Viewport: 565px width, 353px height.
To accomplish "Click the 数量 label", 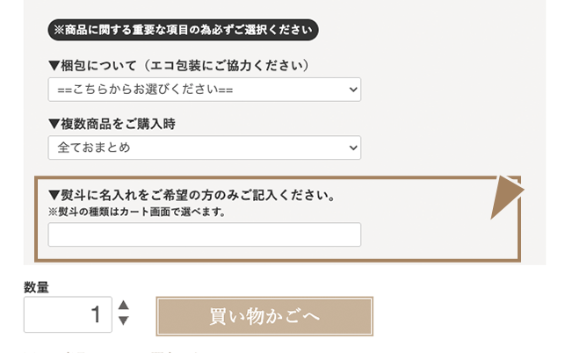I will click(36, 286).
